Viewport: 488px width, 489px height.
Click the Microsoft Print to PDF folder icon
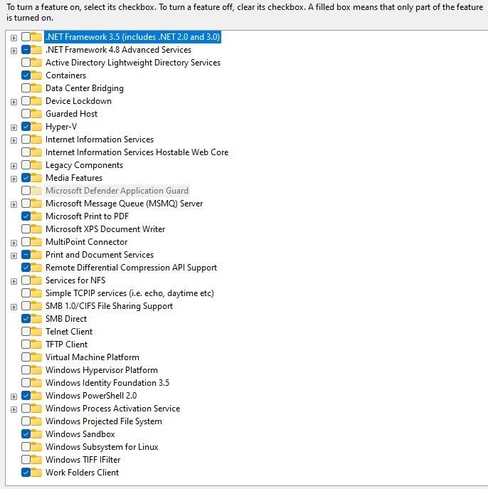coord(36,216)
